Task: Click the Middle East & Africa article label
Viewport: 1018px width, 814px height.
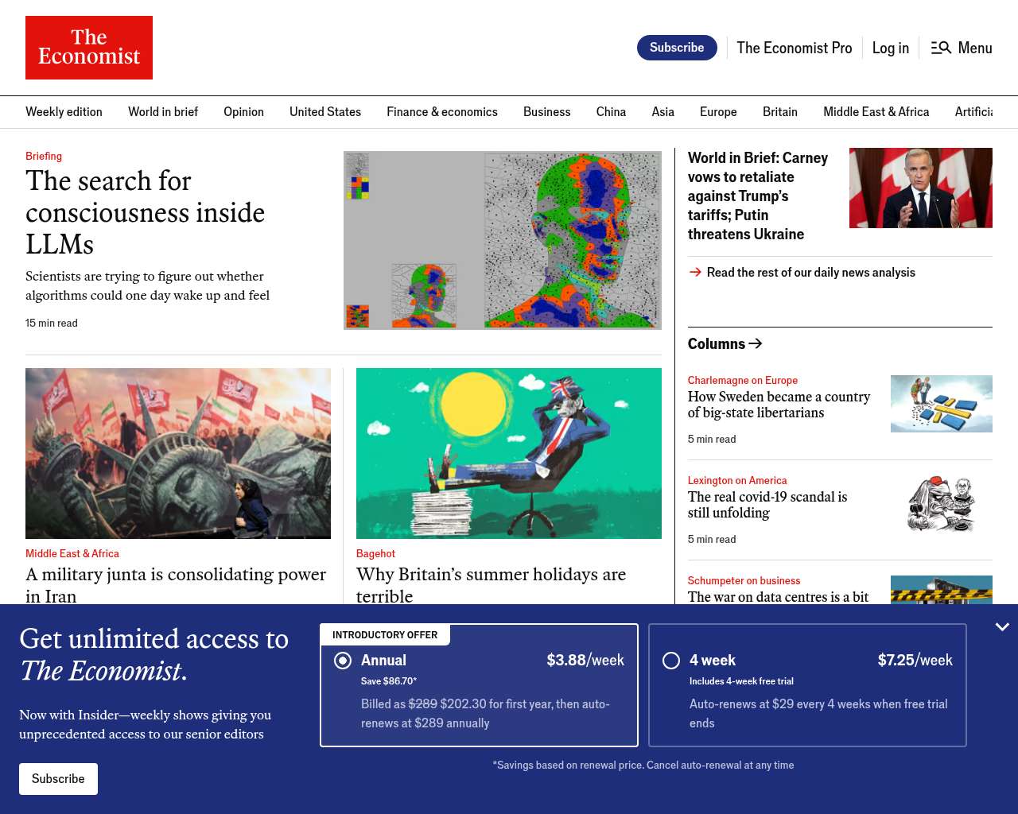Action: (x=72, y=553)
